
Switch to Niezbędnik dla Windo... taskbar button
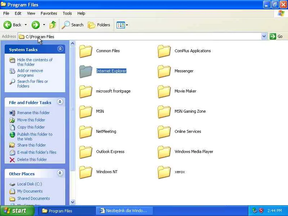click(x=124, y=211)
